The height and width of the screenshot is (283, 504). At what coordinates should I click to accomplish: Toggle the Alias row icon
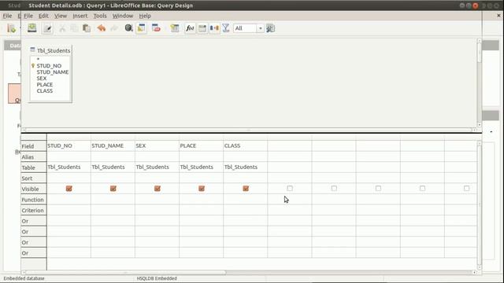214,28
